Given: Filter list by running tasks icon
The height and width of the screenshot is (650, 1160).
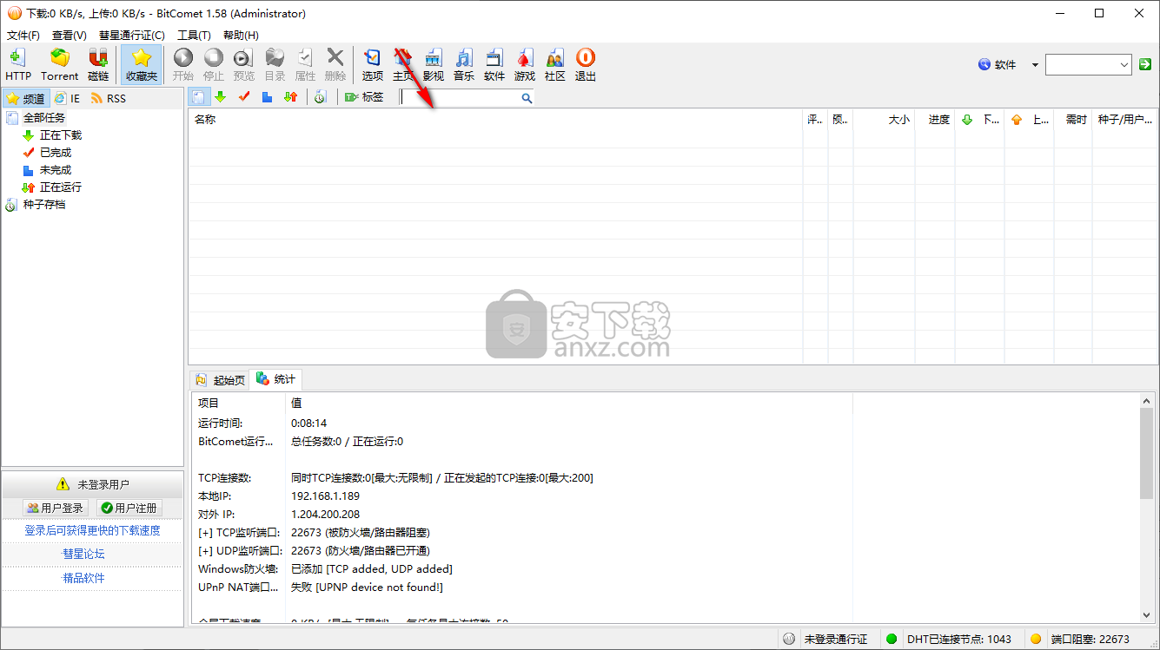Looking at the screenshot, I should 291,97.
